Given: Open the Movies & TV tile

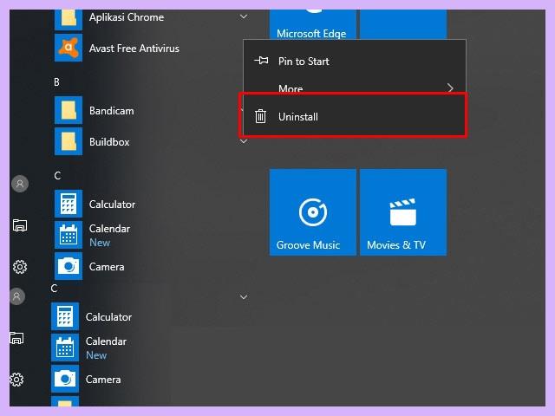Looking at the screenshot, I should 403,212.
